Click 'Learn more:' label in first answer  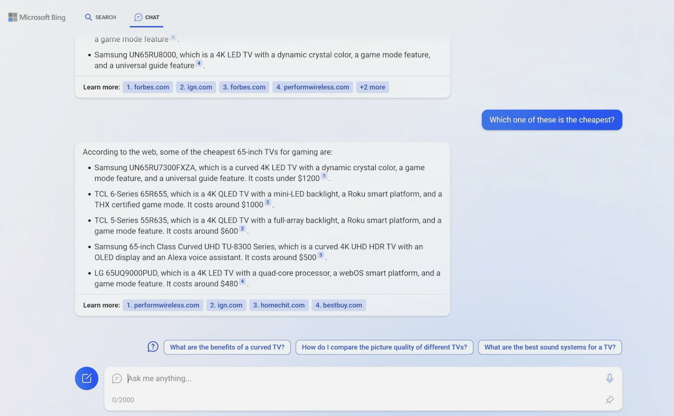(102, 87)
